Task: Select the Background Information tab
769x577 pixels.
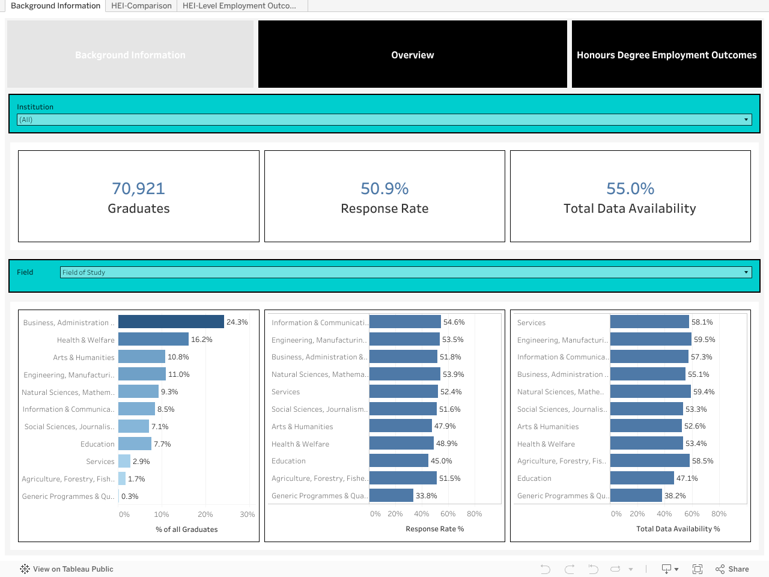Action: (55, 6)
